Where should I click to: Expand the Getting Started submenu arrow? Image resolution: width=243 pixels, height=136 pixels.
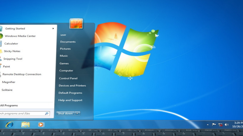pyautogui.click(x=53, y=28)
